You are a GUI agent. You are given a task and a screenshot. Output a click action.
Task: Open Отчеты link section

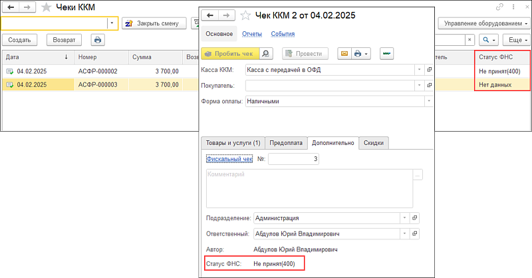252,34
